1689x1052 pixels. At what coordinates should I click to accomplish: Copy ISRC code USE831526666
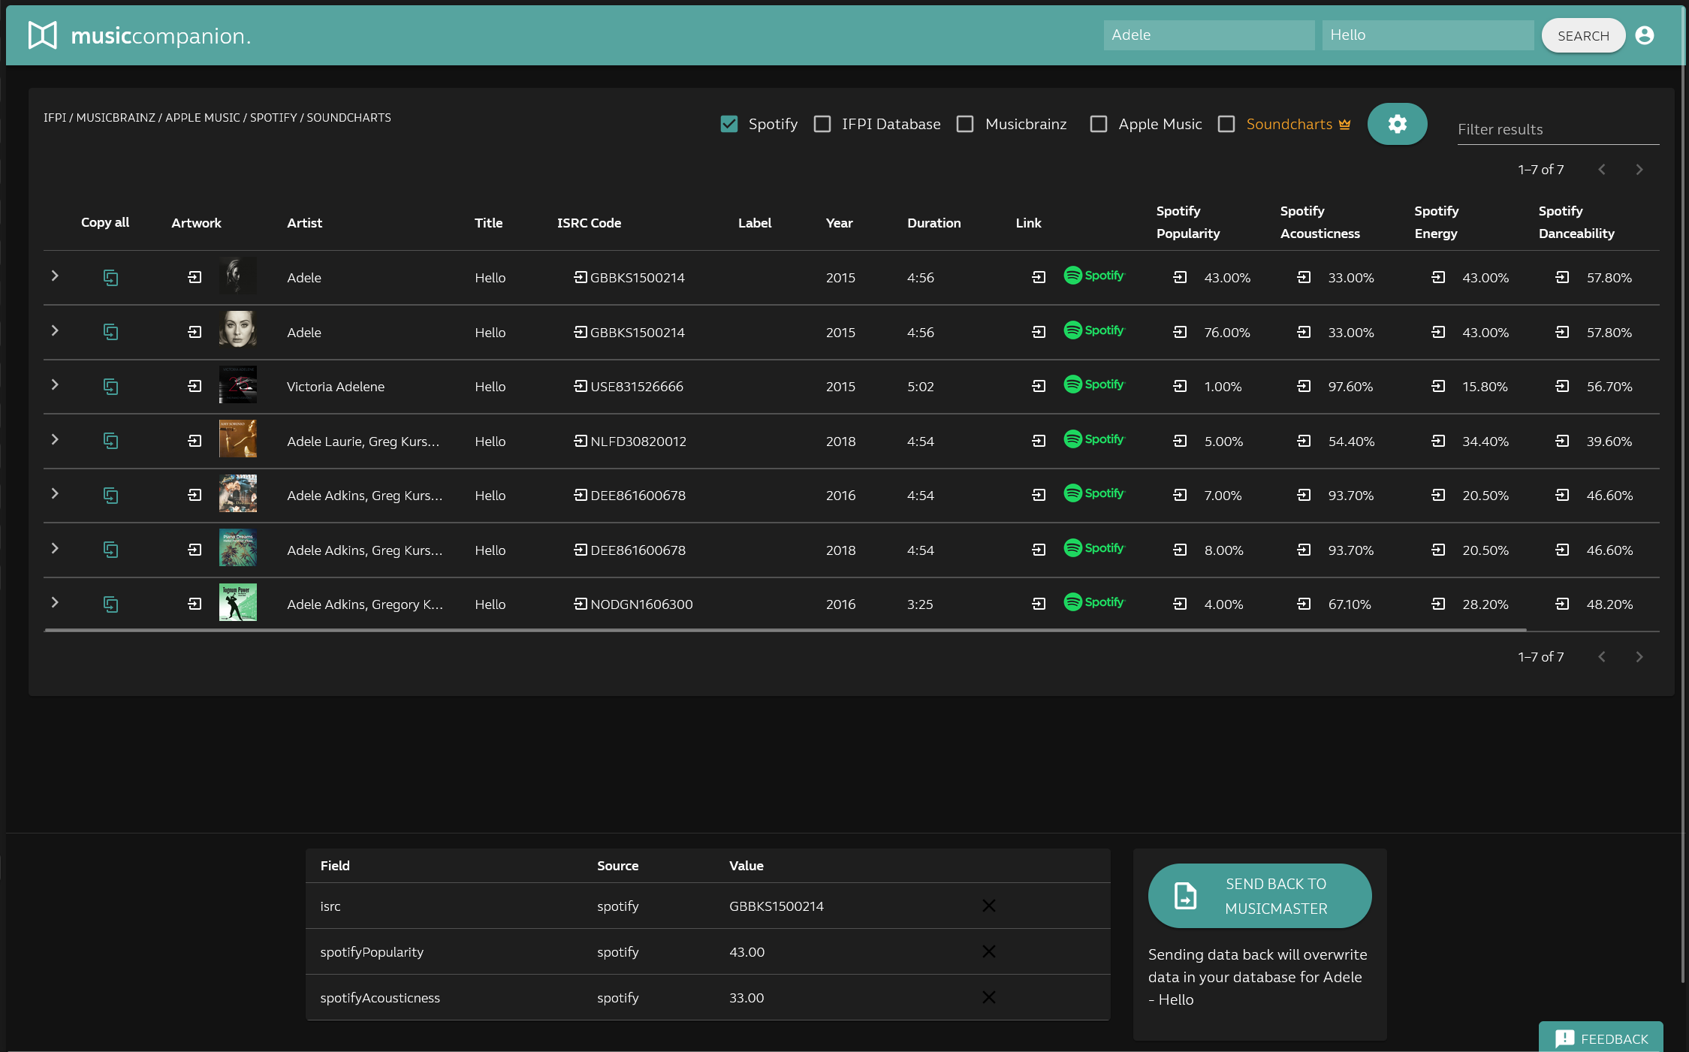pyautogui.click(x=580, y=386)
